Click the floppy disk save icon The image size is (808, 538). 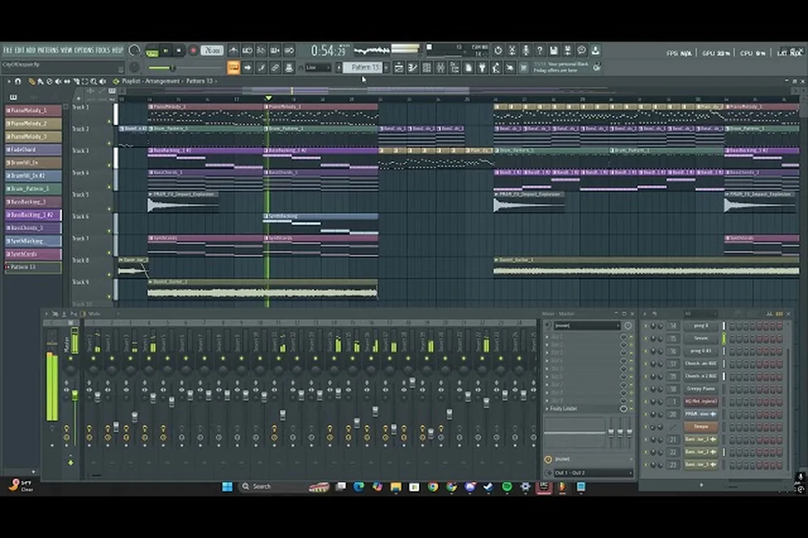553,50
